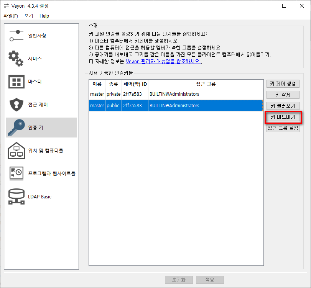Select the master private key row
This screenshot has height=288, width=311.
coord(176,94)
